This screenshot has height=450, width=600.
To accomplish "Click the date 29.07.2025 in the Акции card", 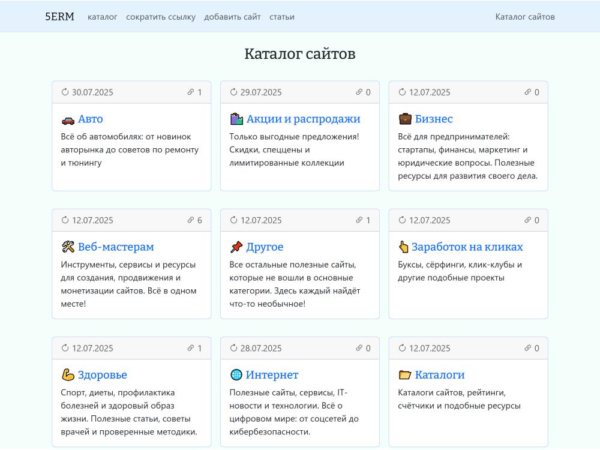I will tap(261, 92).
